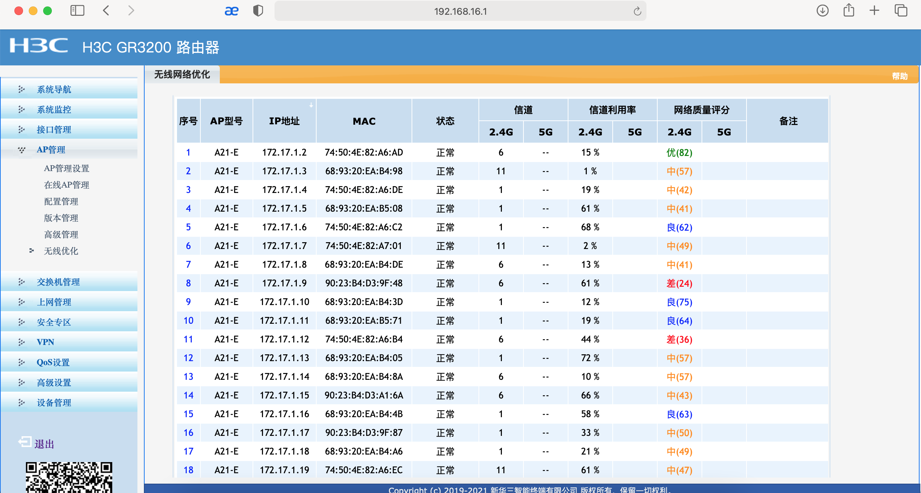Viewport: 921px width, 493px height.
Task: Click the privacy shield icon
Action: (x=258, y=11)
